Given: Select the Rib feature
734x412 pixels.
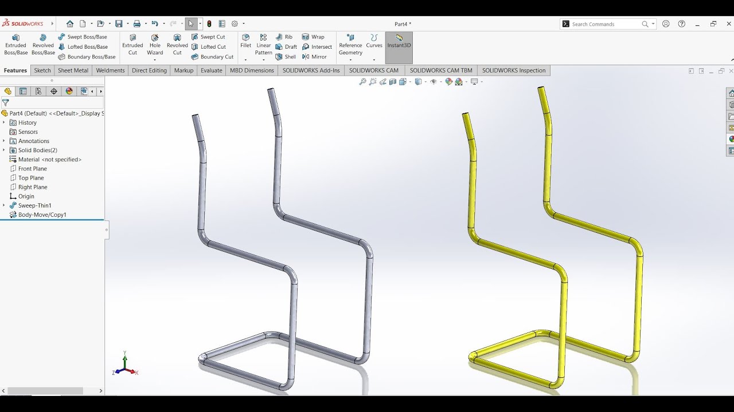Looking at the screenshot, I should point(284,37).
